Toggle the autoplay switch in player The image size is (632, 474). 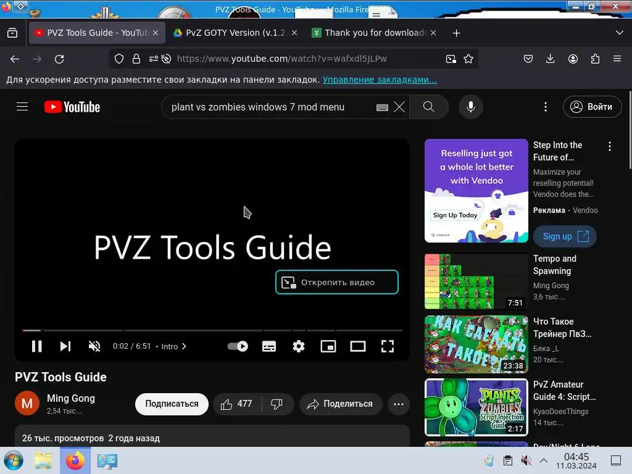pos(238,346)
